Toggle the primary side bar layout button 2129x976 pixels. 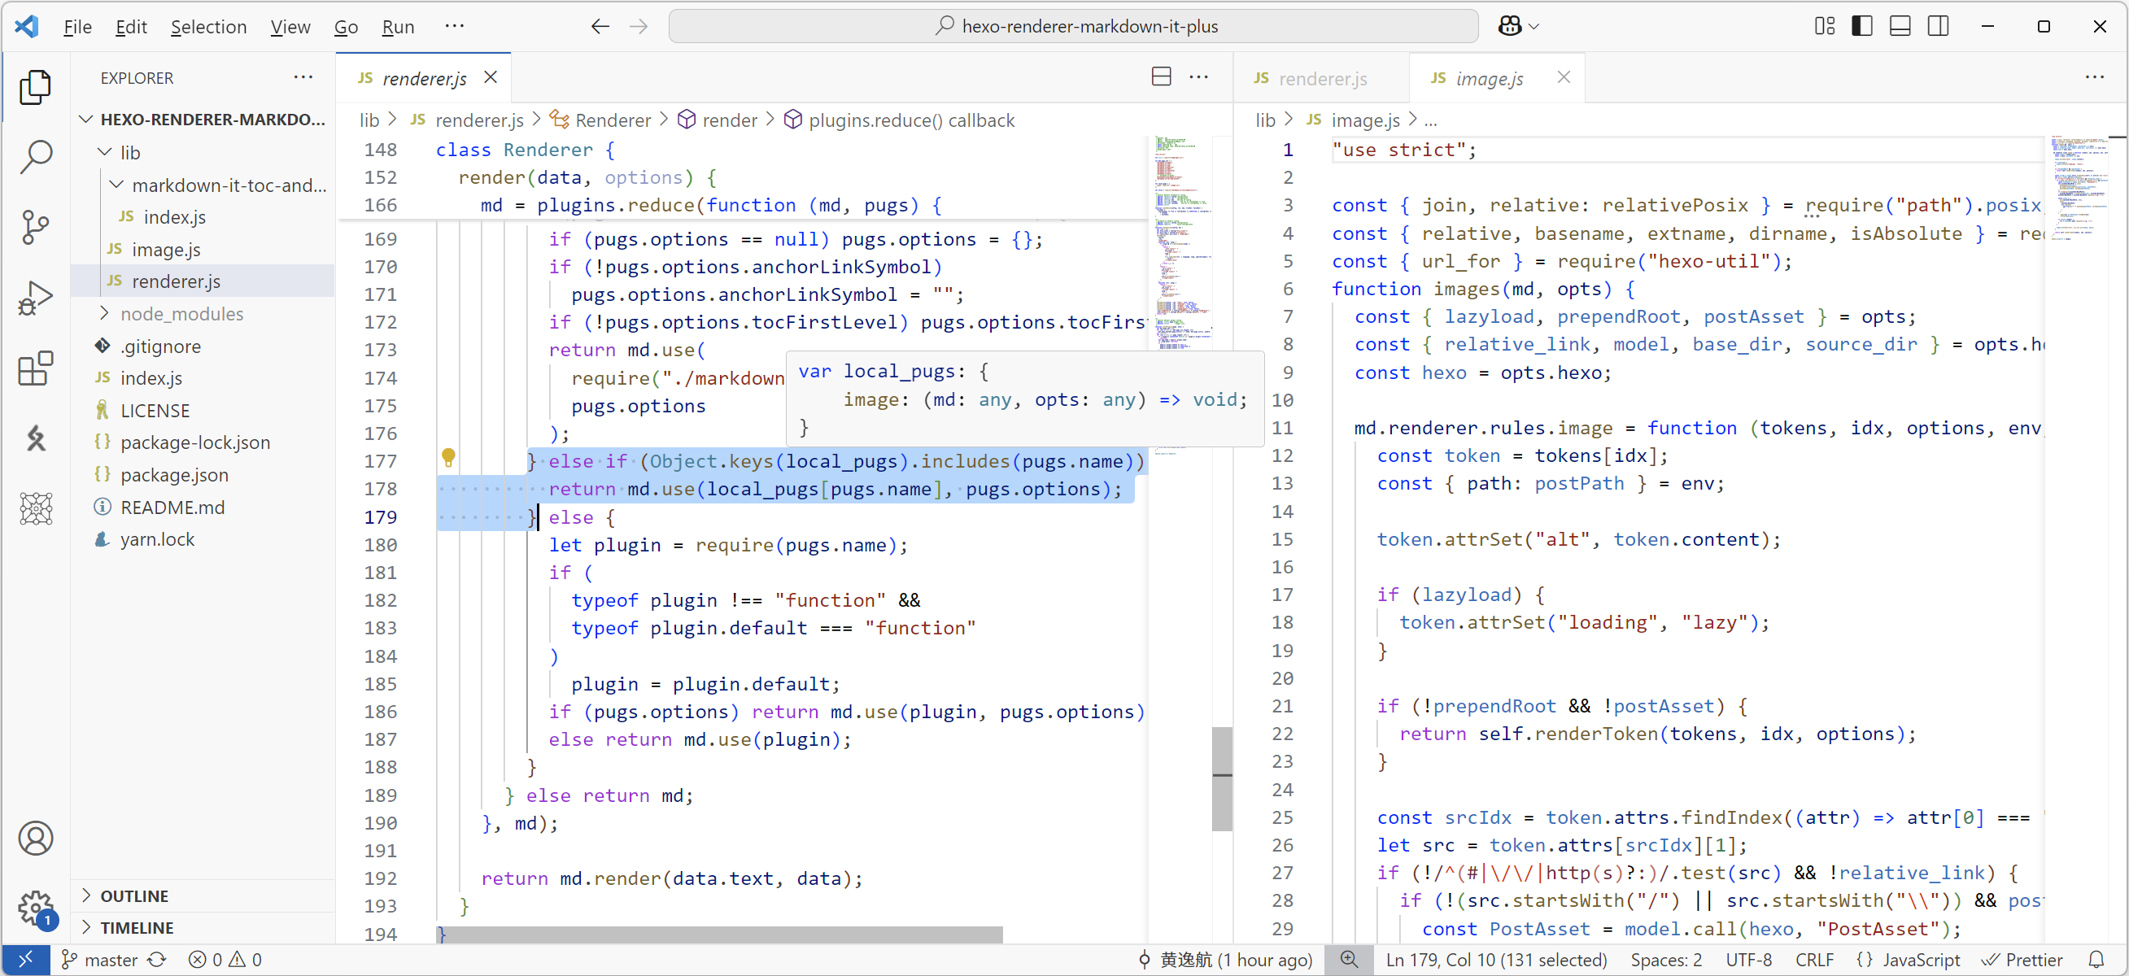point(1862,27)
